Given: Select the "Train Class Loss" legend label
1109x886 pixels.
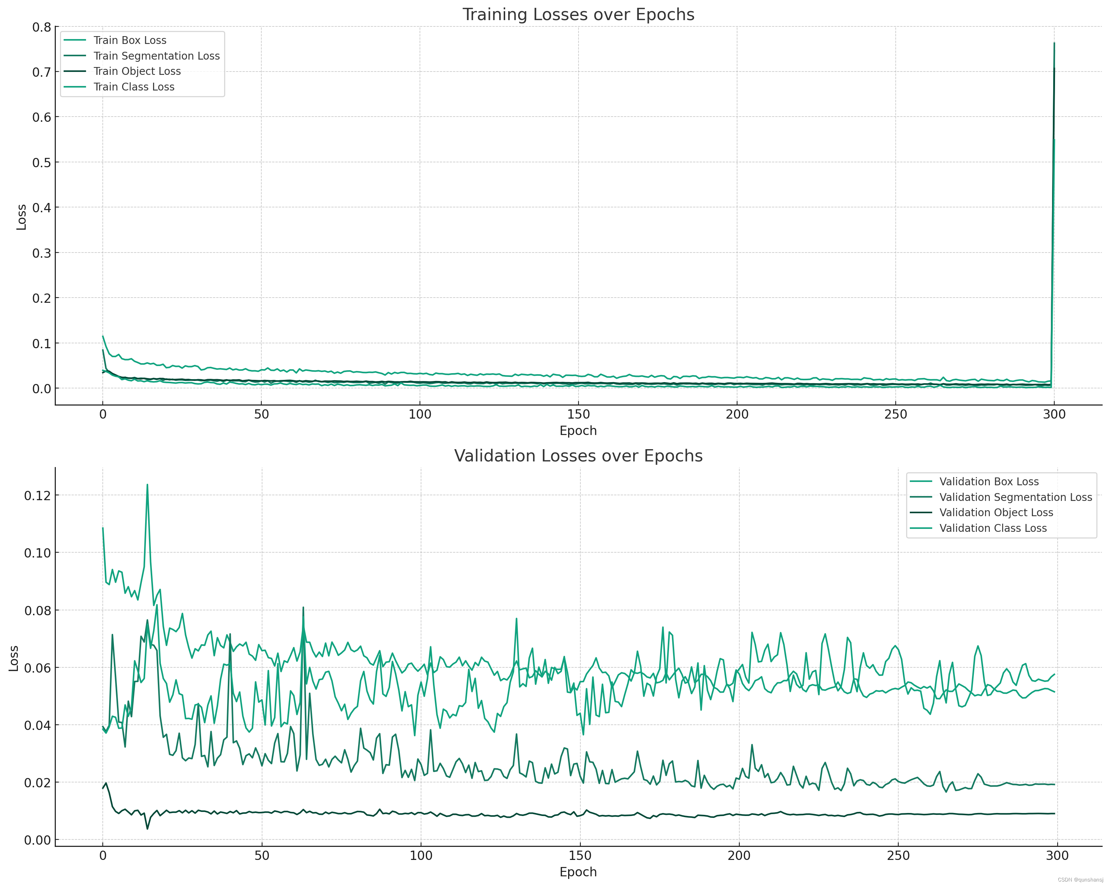Looking at the screenshot, I should 134,87.
